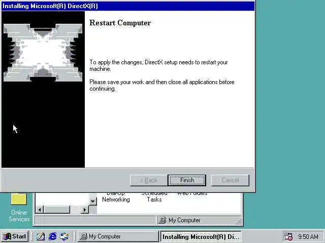The width and height of the screenshot is (325, 243).
Task: Launch Internet Explorer from Quick Launch
Action: click(52, 236)
